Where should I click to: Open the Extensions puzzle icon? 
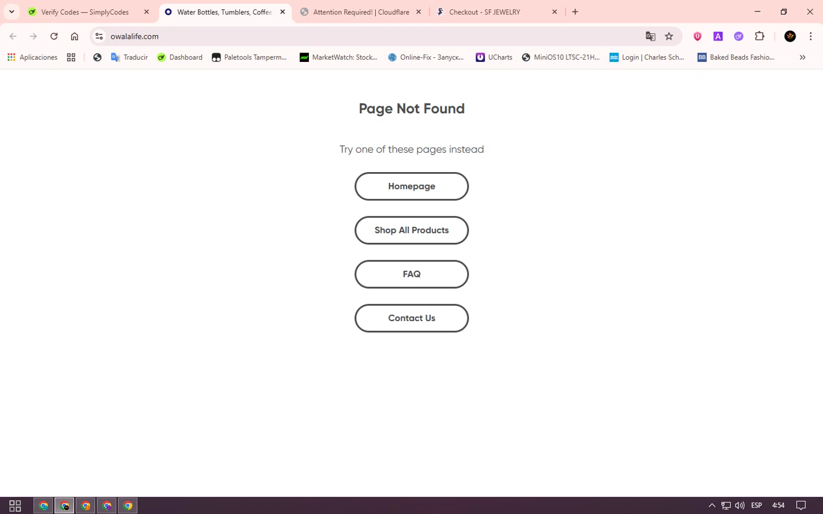click(759, 36)
